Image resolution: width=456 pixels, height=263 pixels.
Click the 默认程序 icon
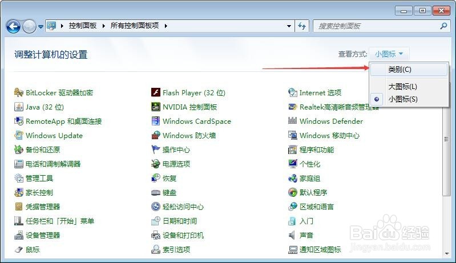coord(293,192)
